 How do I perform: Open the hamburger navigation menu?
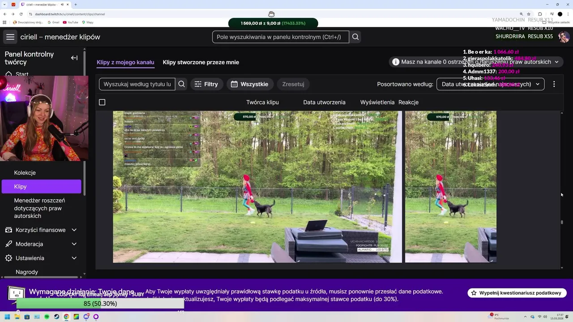pos(10,37)
